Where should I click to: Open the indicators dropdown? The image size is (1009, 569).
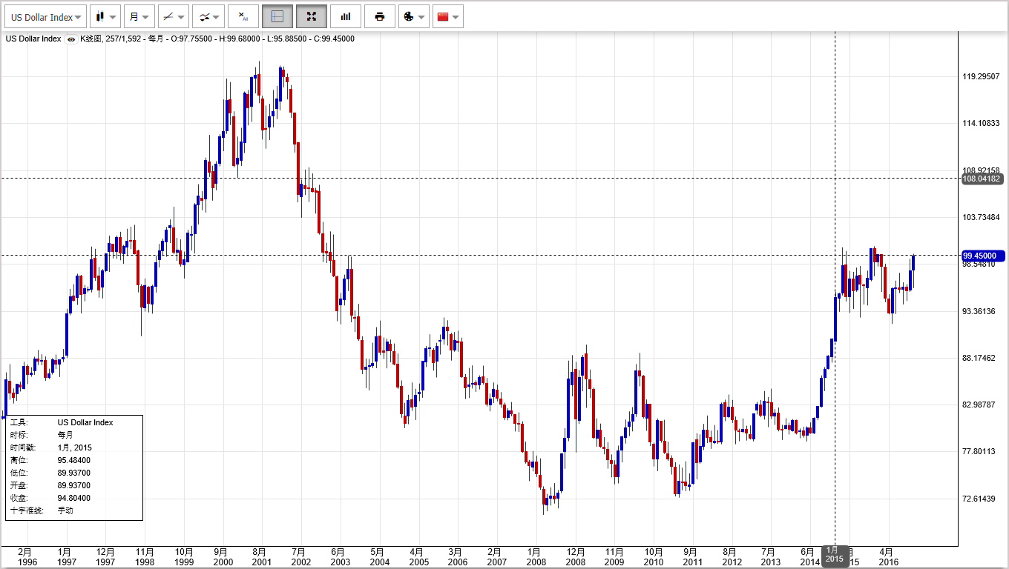click(207, 16)
